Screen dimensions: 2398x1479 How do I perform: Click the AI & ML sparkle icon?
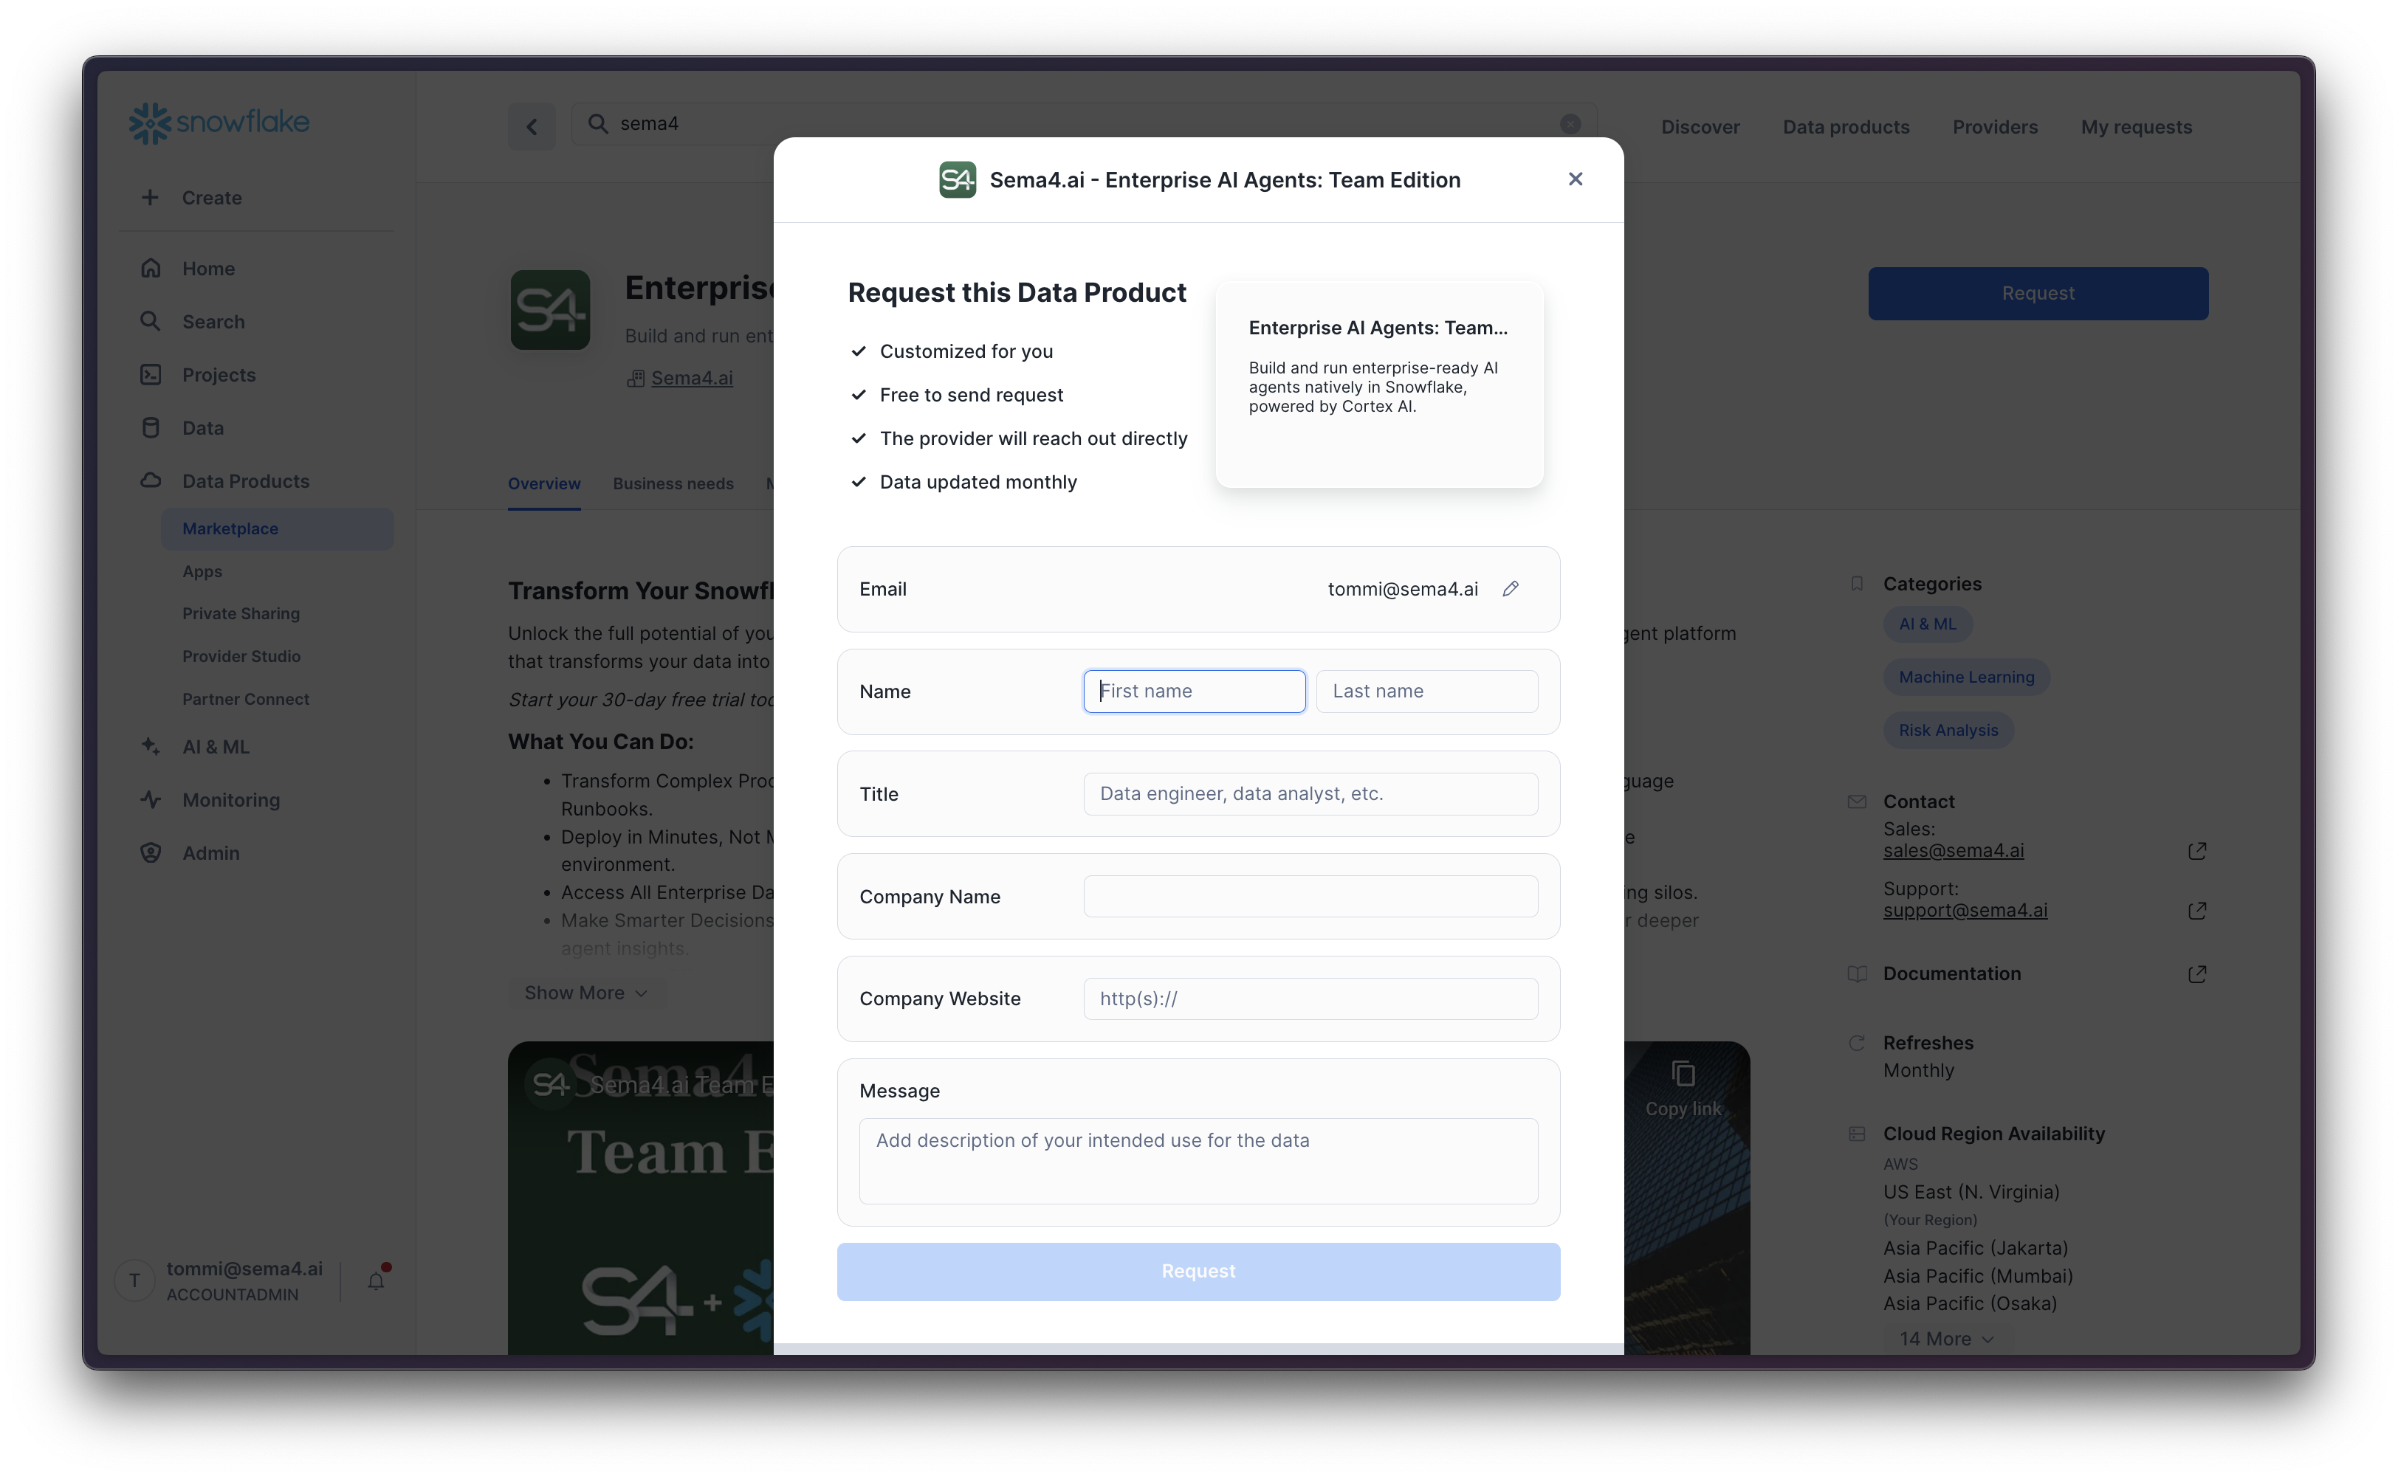coord(150,746)
